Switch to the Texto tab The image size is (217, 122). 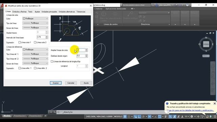point(30,12)
